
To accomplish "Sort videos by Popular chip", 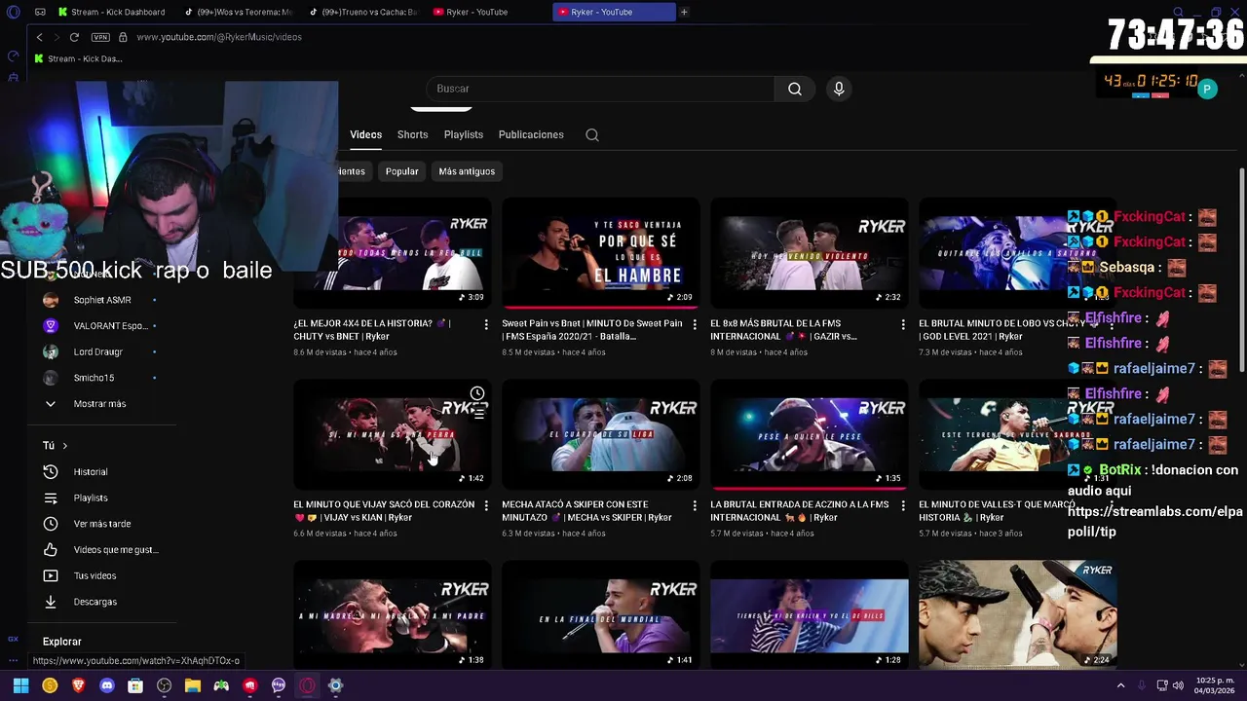I will (x=401, y=171).
